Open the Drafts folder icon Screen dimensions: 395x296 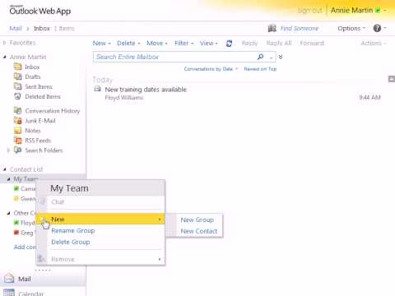(18, 76)
